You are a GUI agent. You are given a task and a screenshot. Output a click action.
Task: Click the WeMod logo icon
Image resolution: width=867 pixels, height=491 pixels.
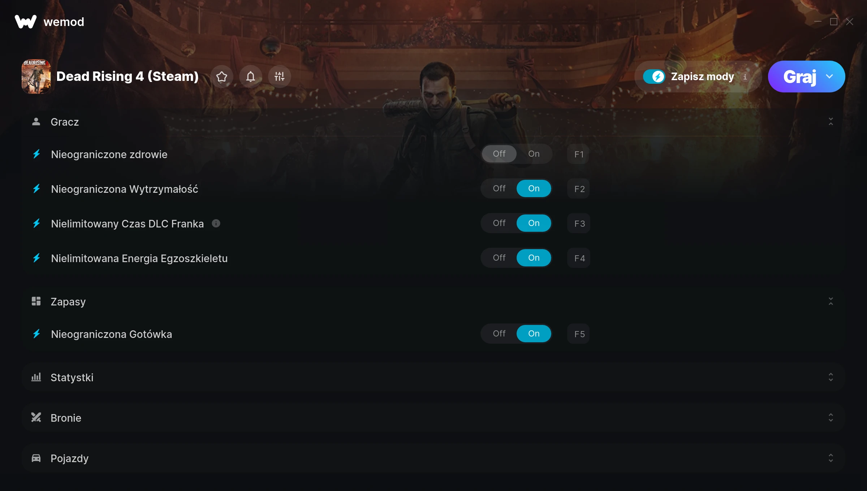(x=26, y=22)
